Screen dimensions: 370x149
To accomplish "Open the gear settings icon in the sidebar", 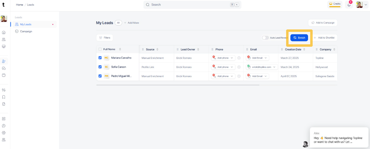I will (x=4, y=133).
